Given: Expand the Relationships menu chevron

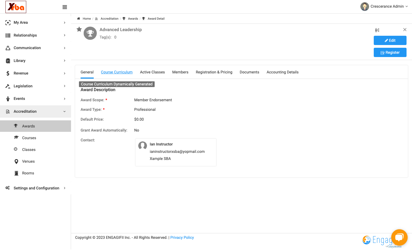Looking at the screenshot, I should click(64, 35).
